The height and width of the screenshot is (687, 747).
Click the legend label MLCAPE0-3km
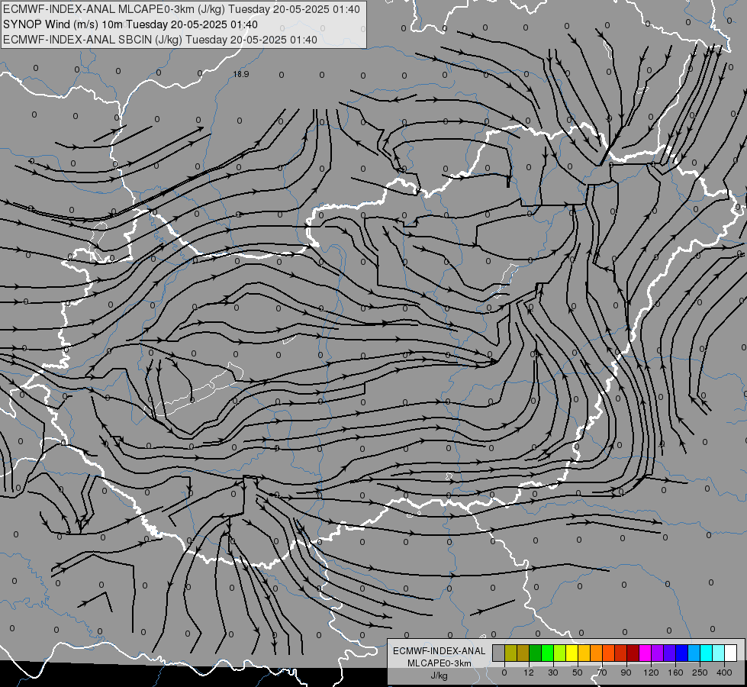point(440,663)
